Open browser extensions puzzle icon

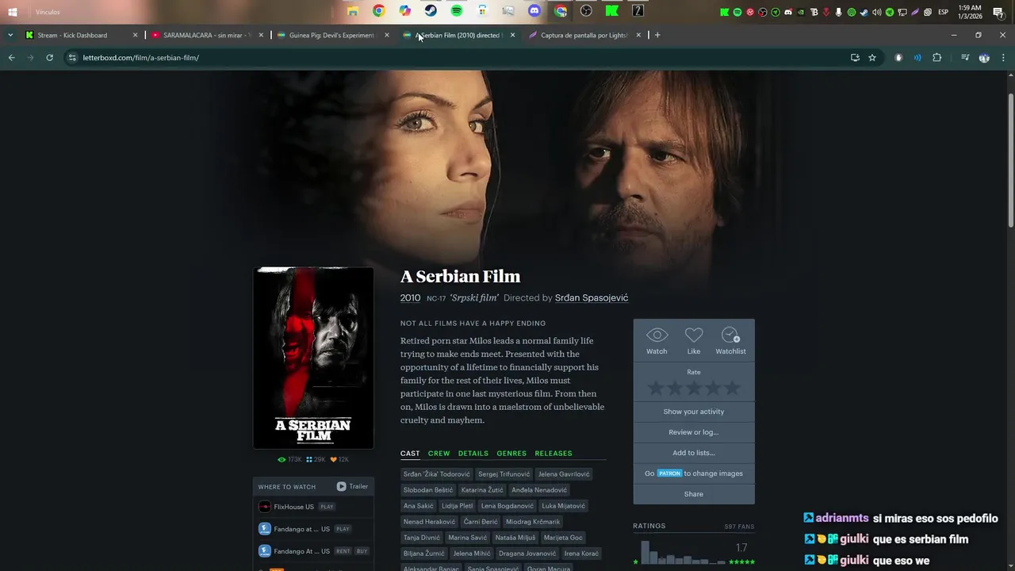pyautogui.click(x=936, y=58)
